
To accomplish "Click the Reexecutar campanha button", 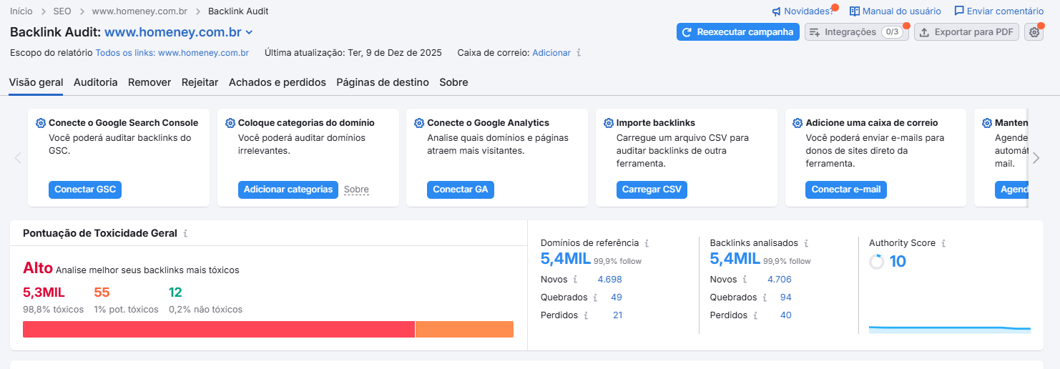I will click(x=738, y=32).
